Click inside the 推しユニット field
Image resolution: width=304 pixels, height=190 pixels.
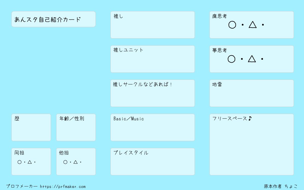click(x=153, y=59)
